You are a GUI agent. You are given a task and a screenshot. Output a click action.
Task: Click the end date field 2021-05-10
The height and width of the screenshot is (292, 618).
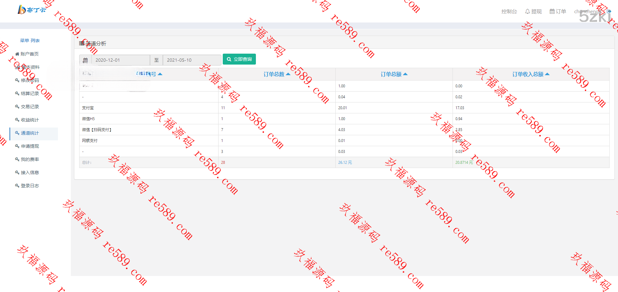click(192, 60)
